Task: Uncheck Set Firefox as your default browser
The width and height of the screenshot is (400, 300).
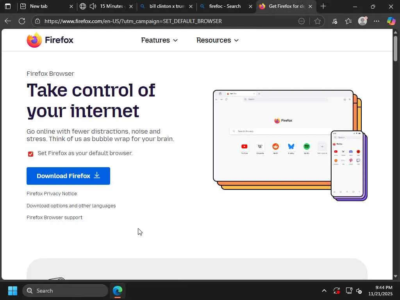Action: (x=30, y=154)
